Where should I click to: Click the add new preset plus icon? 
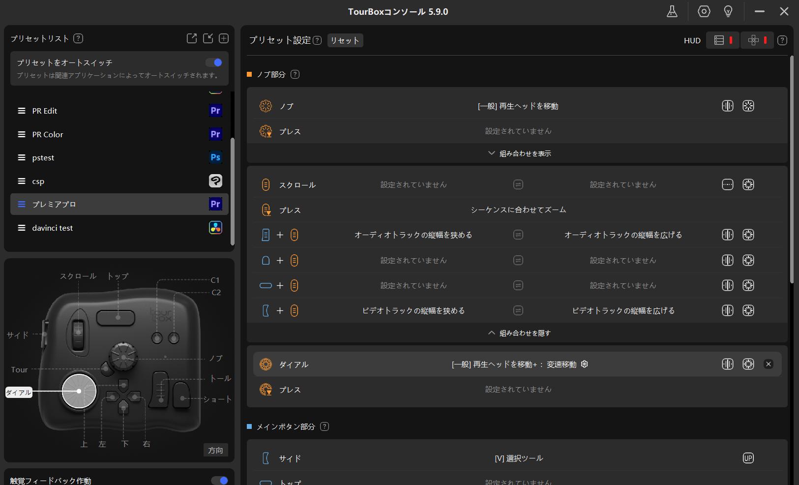[224, 38]
